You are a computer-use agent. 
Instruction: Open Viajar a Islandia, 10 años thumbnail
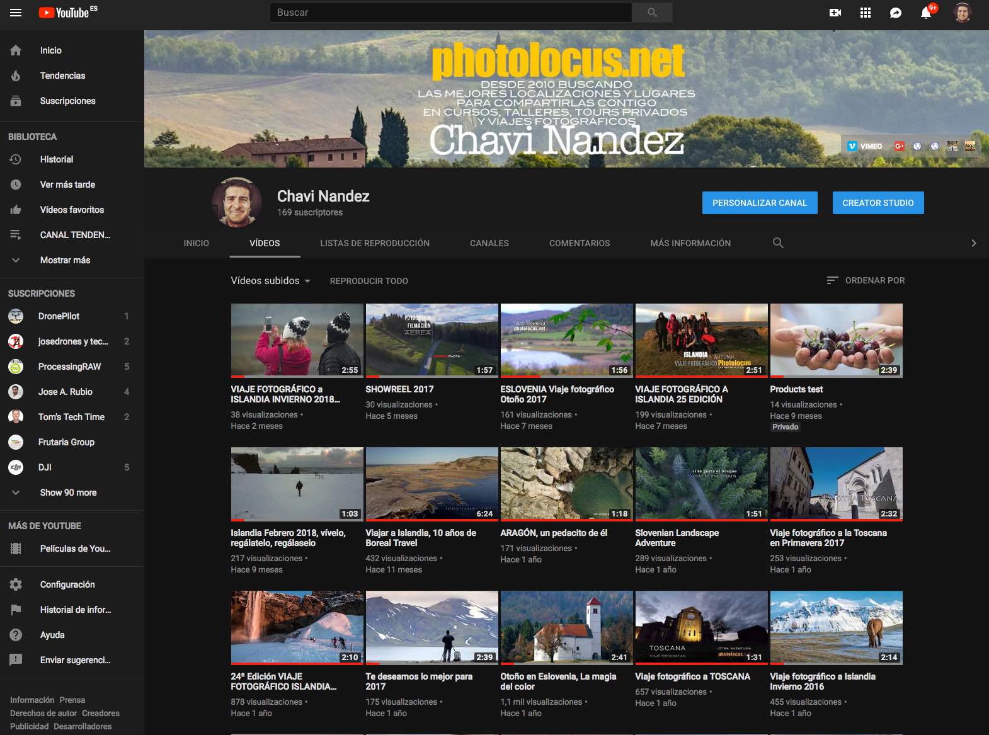point(432,484)
